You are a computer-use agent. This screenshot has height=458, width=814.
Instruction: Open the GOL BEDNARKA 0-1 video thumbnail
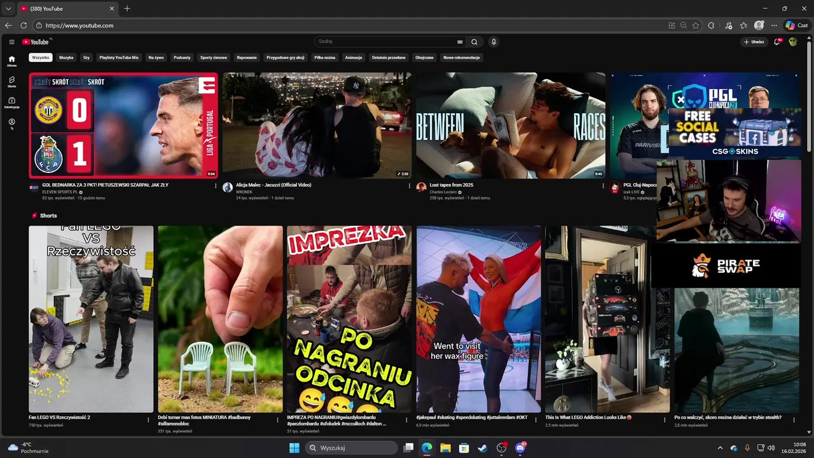[123, 126]
